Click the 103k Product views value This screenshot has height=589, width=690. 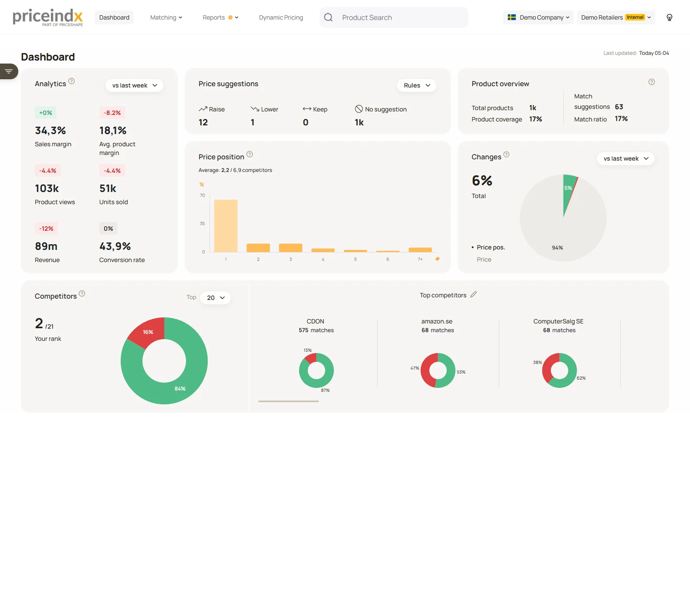pos(47,188)
